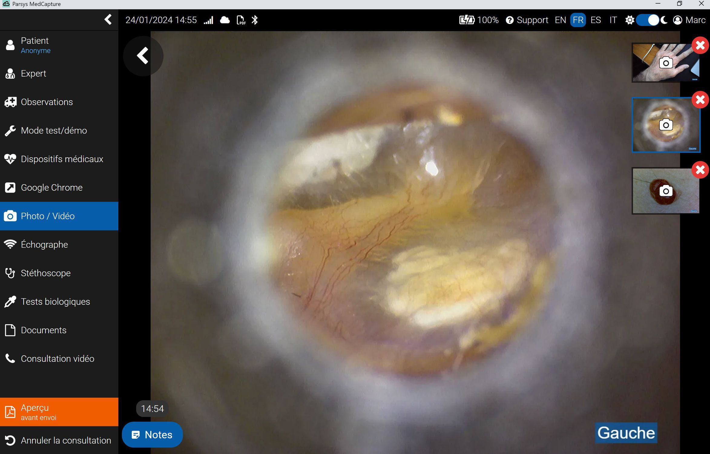Click the cloud sync icon
The image size is (710, 454).
(225, 20)
